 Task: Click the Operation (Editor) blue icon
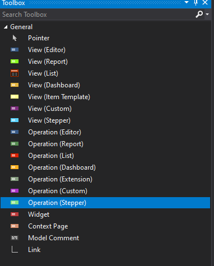point(15,132)
